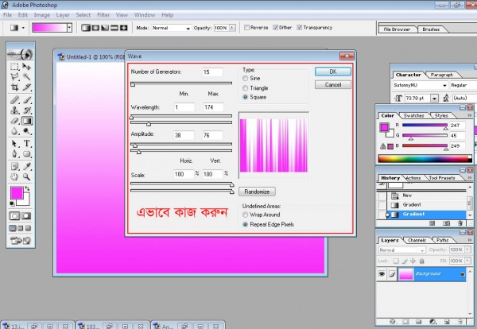This screenshot has width=477, height=329.
Task: Open the Filter menu
Action: point(103,14)
